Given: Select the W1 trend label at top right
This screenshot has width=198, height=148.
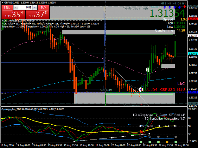Looking at the screenshot, I should [184, 3].
